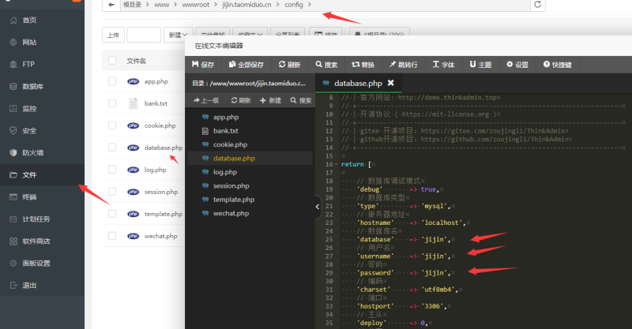Screen dimensions: 632x329
Task: Go to jijin.taomiduo.cn in the breadcrumb
Action: [x=246, y=5]
